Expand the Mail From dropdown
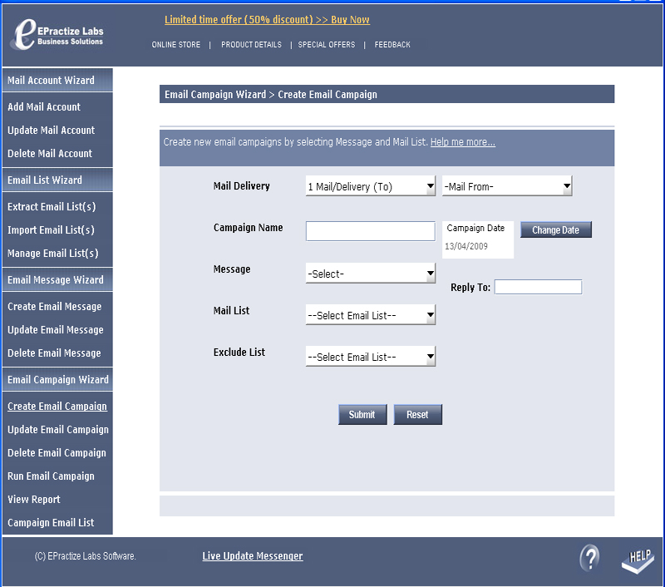The height and width of the screenshot is (587, 665). coord(507,186)
